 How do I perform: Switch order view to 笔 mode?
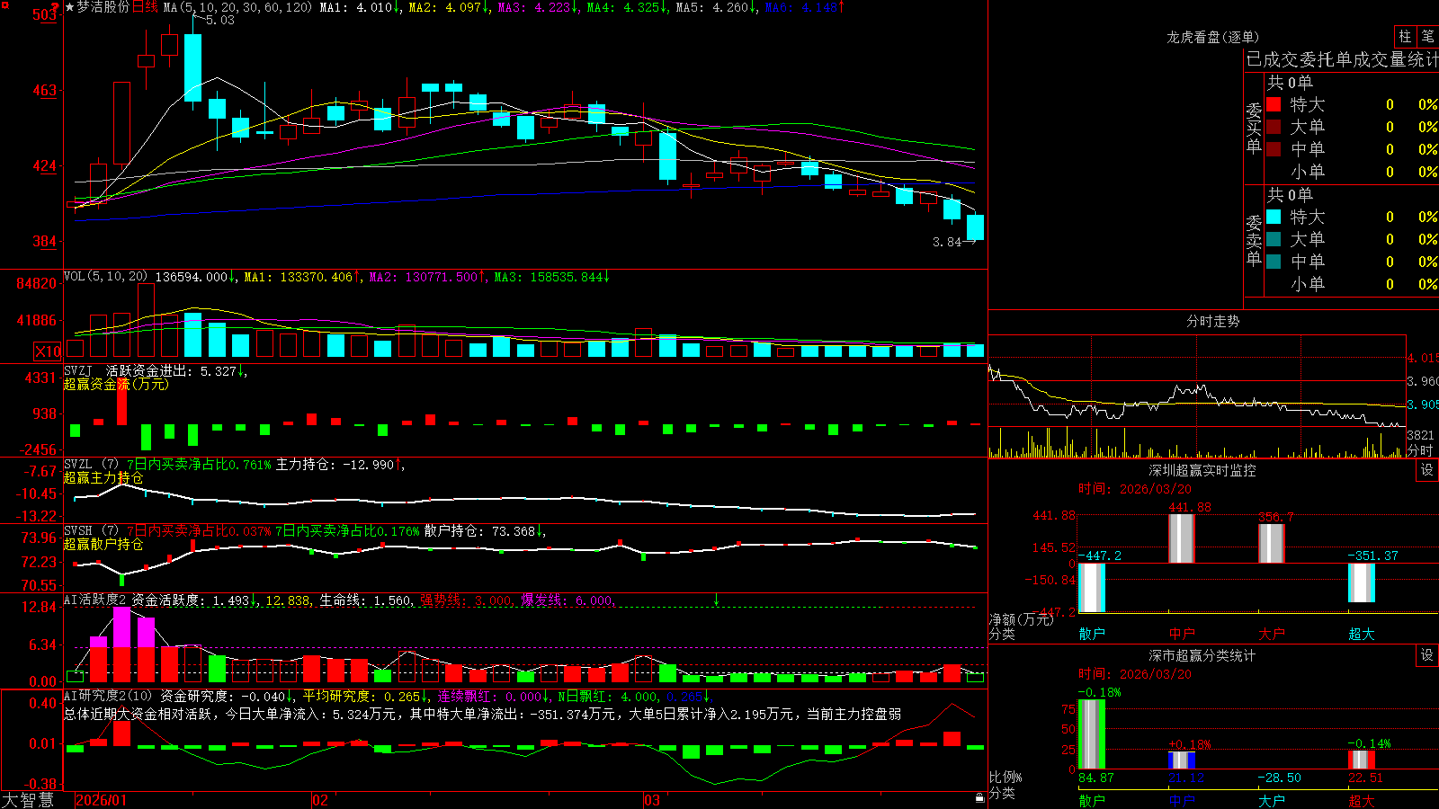[1427, 36]
